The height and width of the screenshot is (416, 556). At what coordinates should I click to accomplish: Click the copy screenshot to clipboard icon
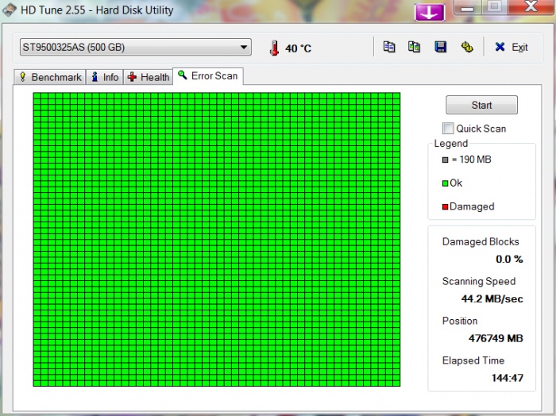(414, 47)
